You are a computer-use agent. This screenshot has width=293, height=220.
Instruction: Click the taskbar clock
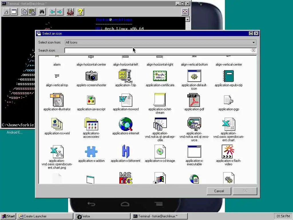tap(283, 216)
